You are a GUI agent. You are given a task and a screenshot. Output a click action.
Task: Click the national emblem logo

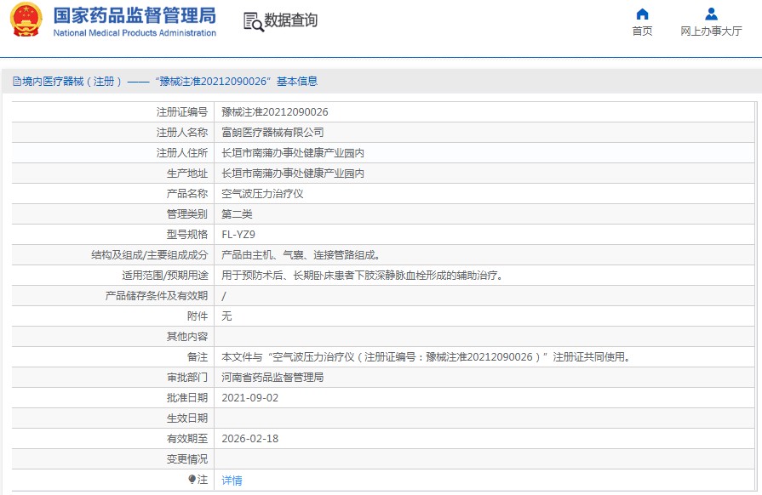26,20
